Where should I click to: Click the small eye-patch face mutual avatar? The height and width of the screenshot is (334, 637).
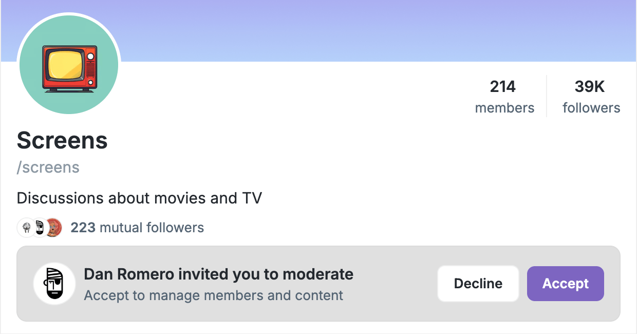pyautogui.click(x=40, y=228)
